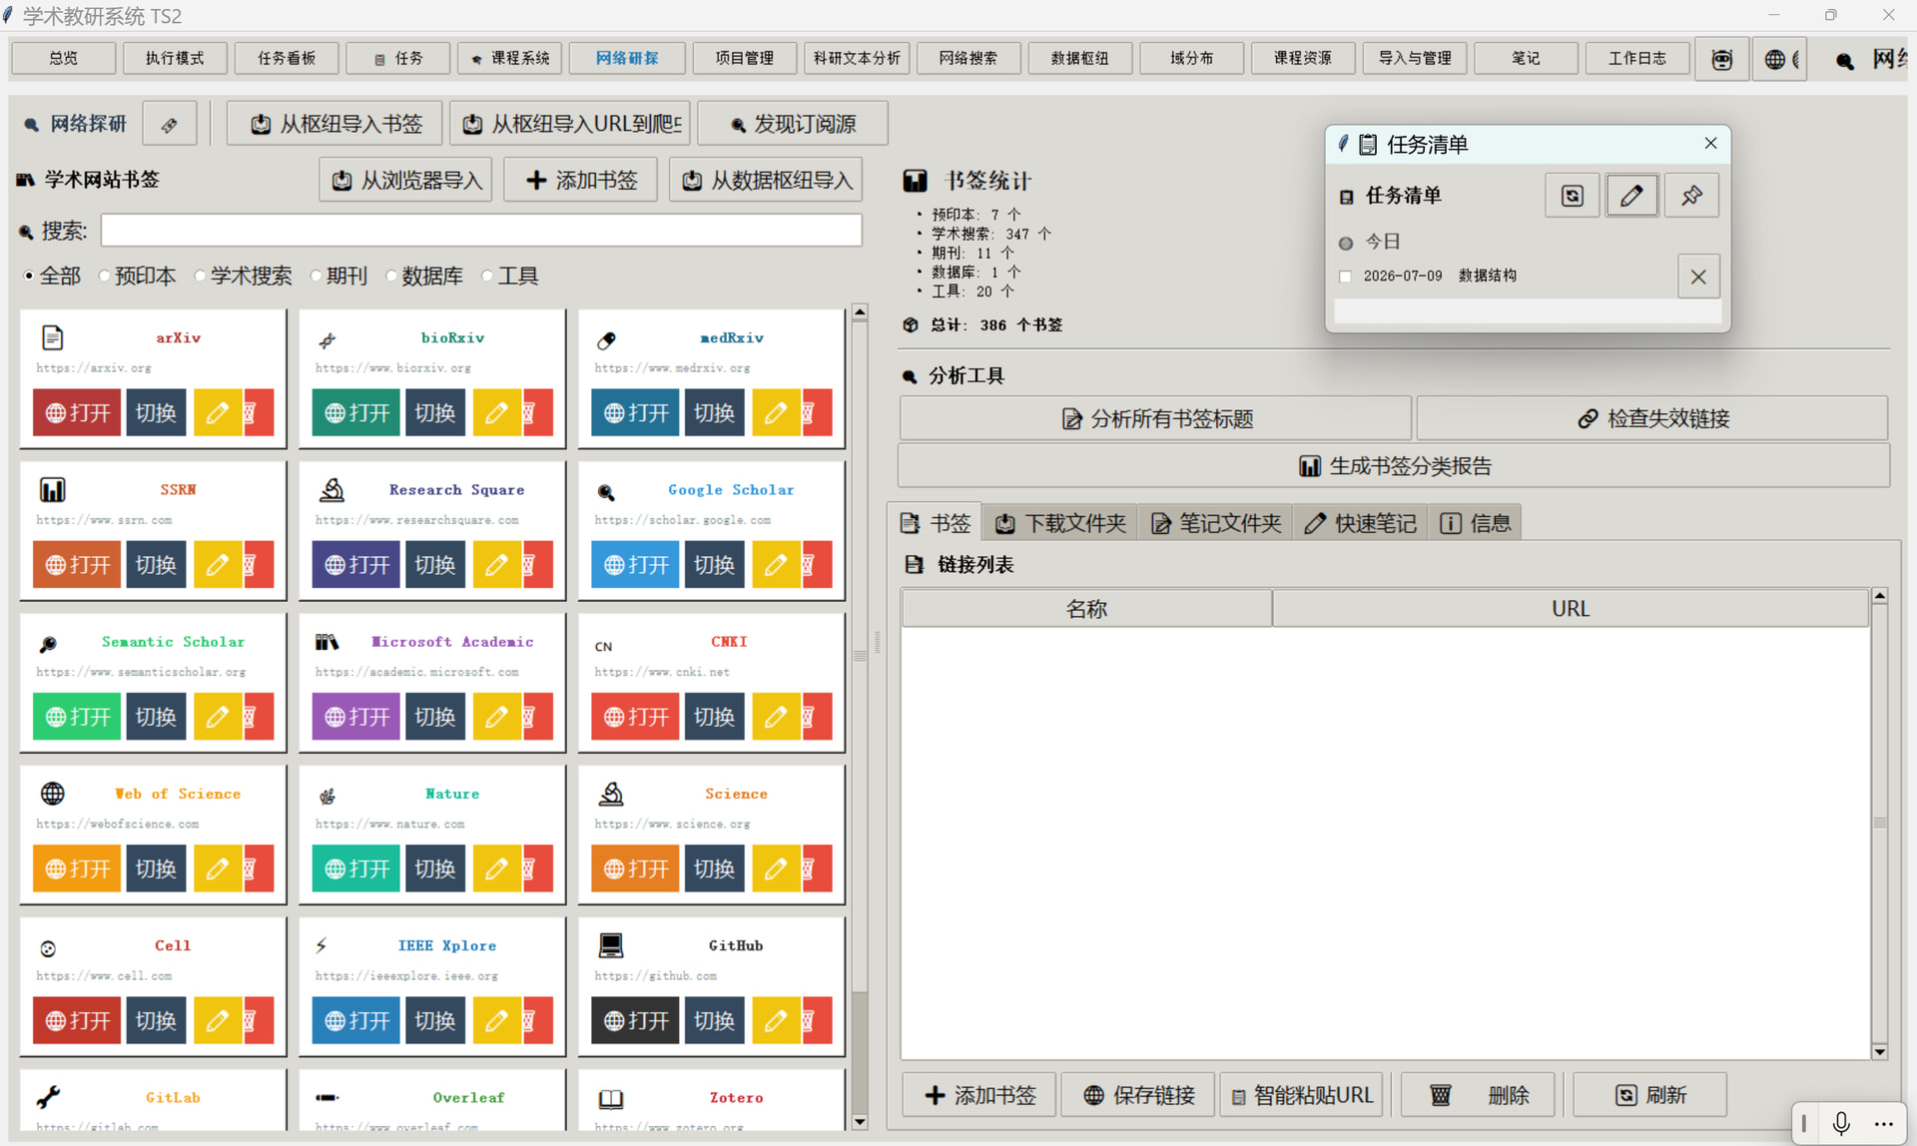Click the pencil edit icon in task list popup
This screenshot has height=1146, width=1917.
tap(1631, 196)
